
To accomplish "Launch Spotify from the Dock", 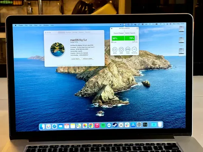I will [103, 126].
